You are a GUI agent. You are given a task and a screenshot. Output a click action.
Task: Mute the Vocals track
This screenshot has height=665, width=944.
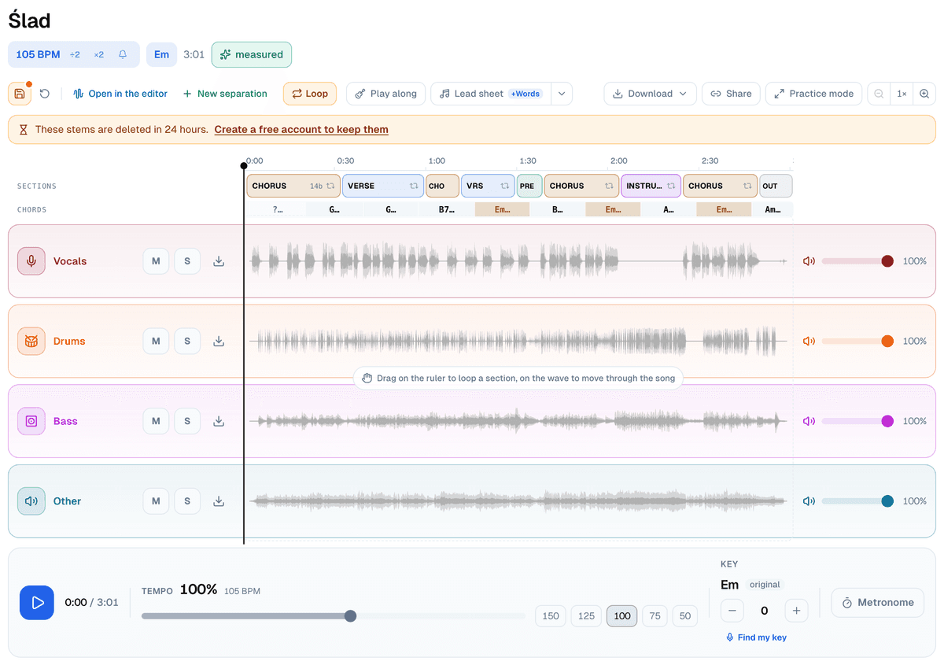(156, 261)
